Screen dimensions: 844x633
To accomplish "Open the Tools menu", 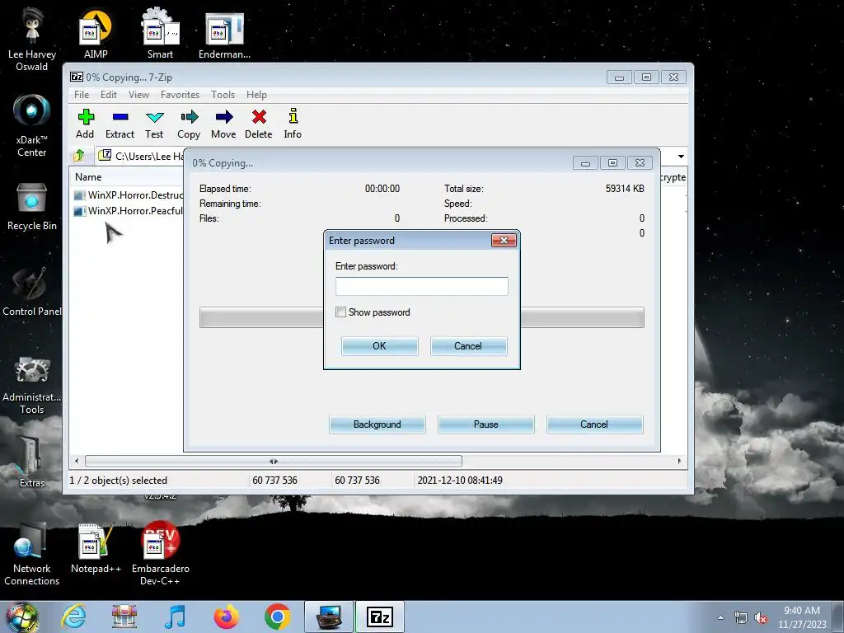I will (223, 95).
